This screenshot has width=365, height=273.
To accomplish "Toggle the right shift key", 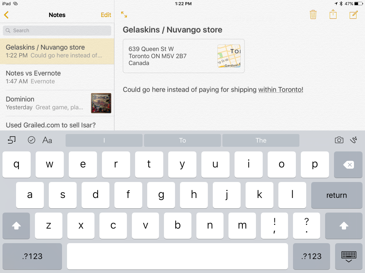I will 344,226.
